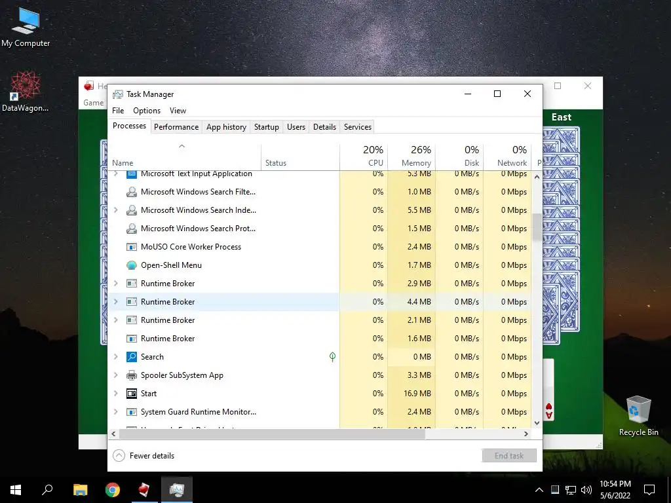Select the DataWagon desktop shortcut
671x503 pixels.
[26, 91]
